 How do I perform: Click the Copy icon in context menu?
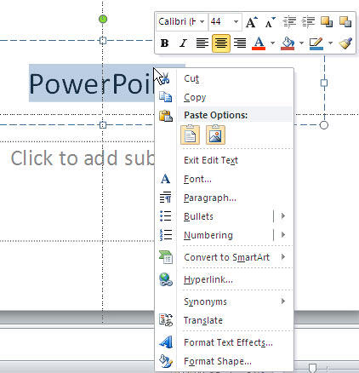click(165, 97)
